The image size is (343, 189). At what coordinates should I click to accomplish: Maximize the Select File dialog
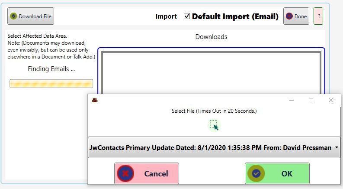click(311, 101)
